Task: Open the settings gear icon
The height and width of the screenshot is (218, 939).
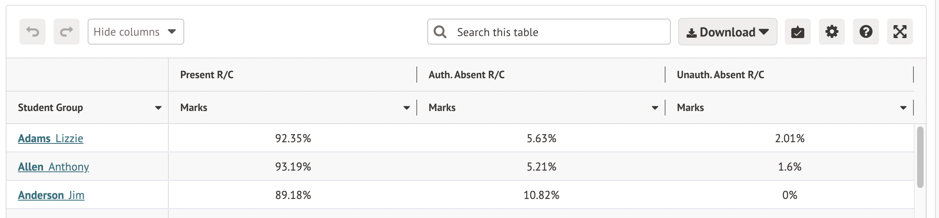Action: coord(832,32)
